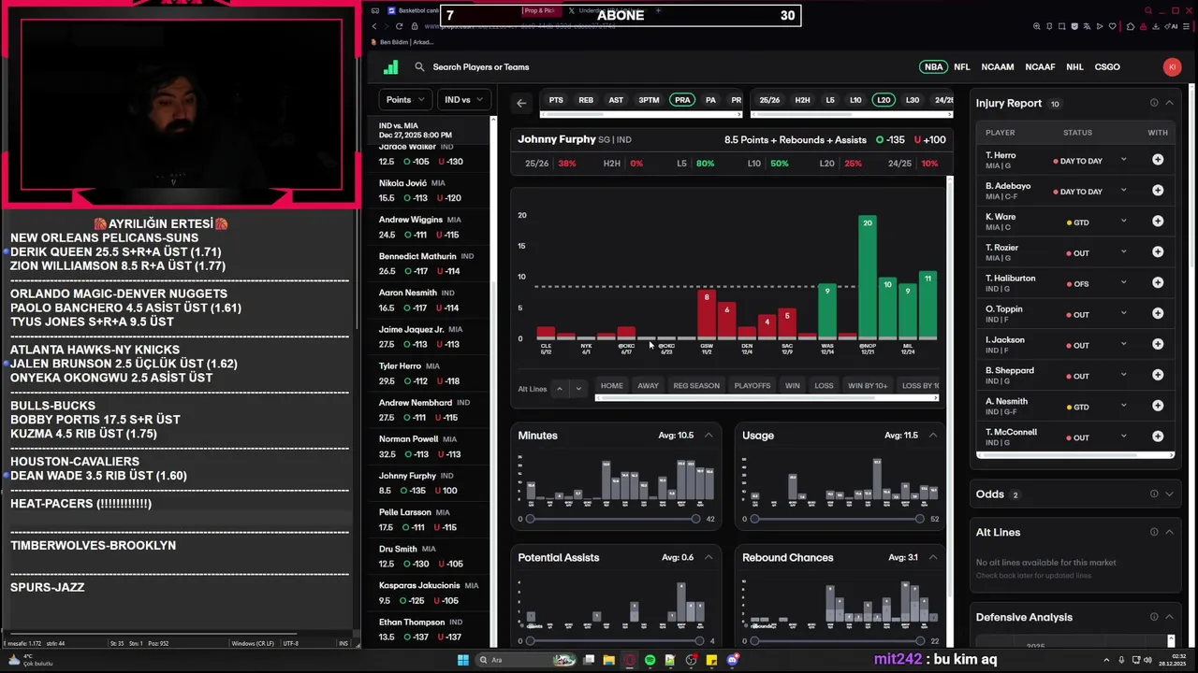This screenshot has height=673, width=1198.
Task: Toggle the HOME filter chip
Action: pyautogui.click(x=611, y=385)
